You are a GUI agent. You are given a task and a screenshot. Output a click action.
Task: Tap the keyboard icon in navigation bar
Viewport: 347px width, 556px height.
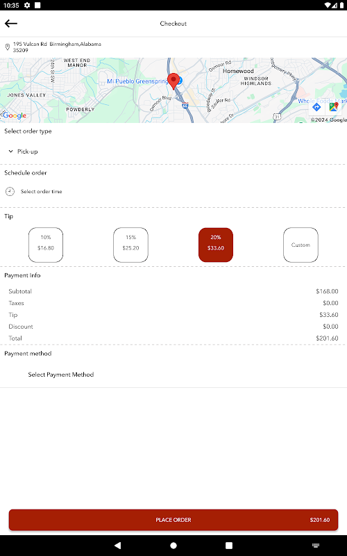pos(316,546)
